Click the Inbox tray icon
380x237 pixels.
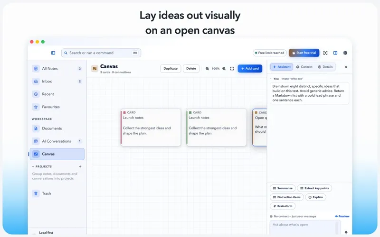point(36,81)
